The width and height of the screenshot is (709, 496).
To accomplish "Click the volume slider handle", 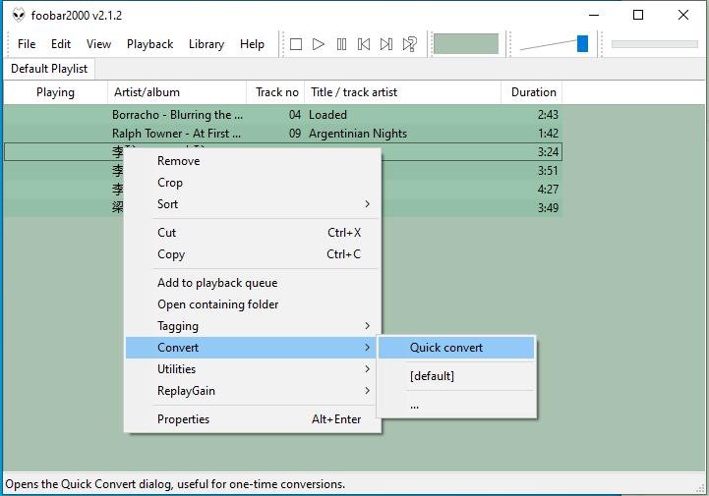I will pyautogui.click(x=582, y=43).
